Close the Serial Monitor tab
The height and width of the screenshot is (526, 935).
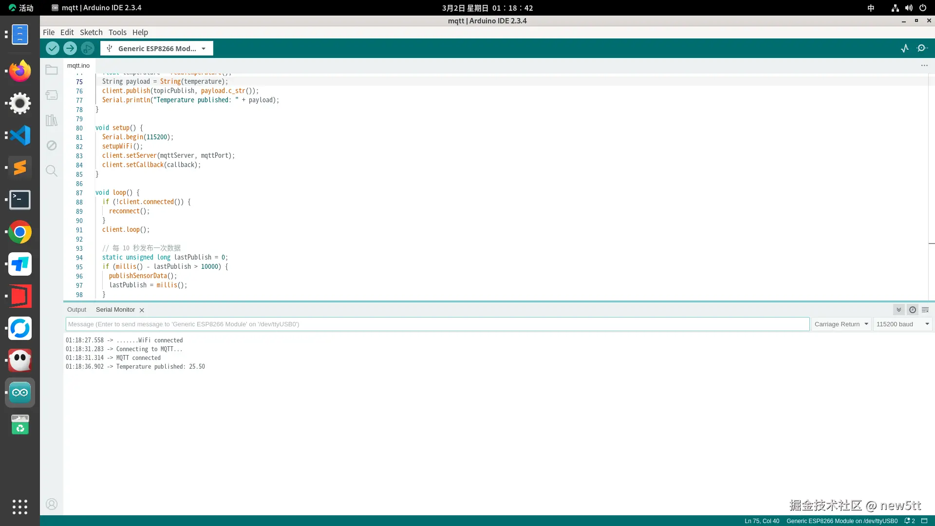142,310
